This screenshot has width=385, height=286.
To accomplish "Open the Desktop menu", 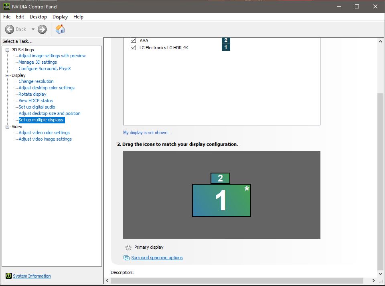I will [x=38, y=17].
